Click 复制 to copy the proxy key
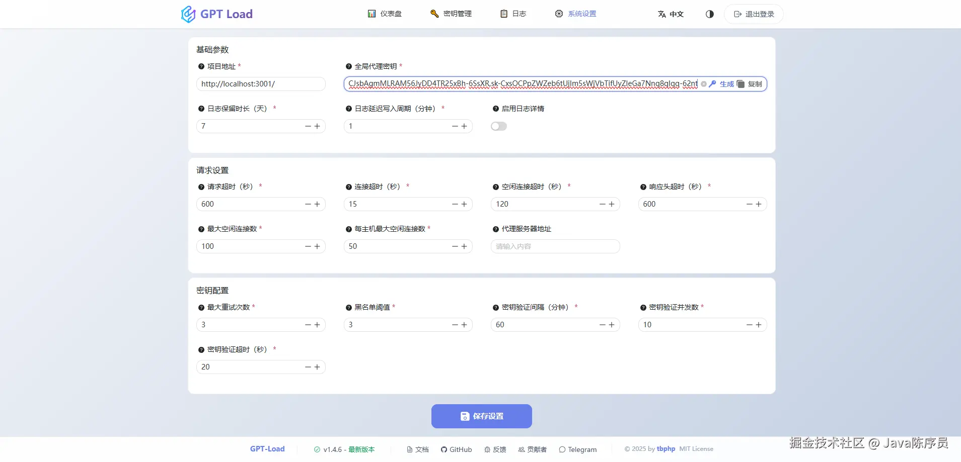Viewport: 961px width, 462px height. (750, 84)
